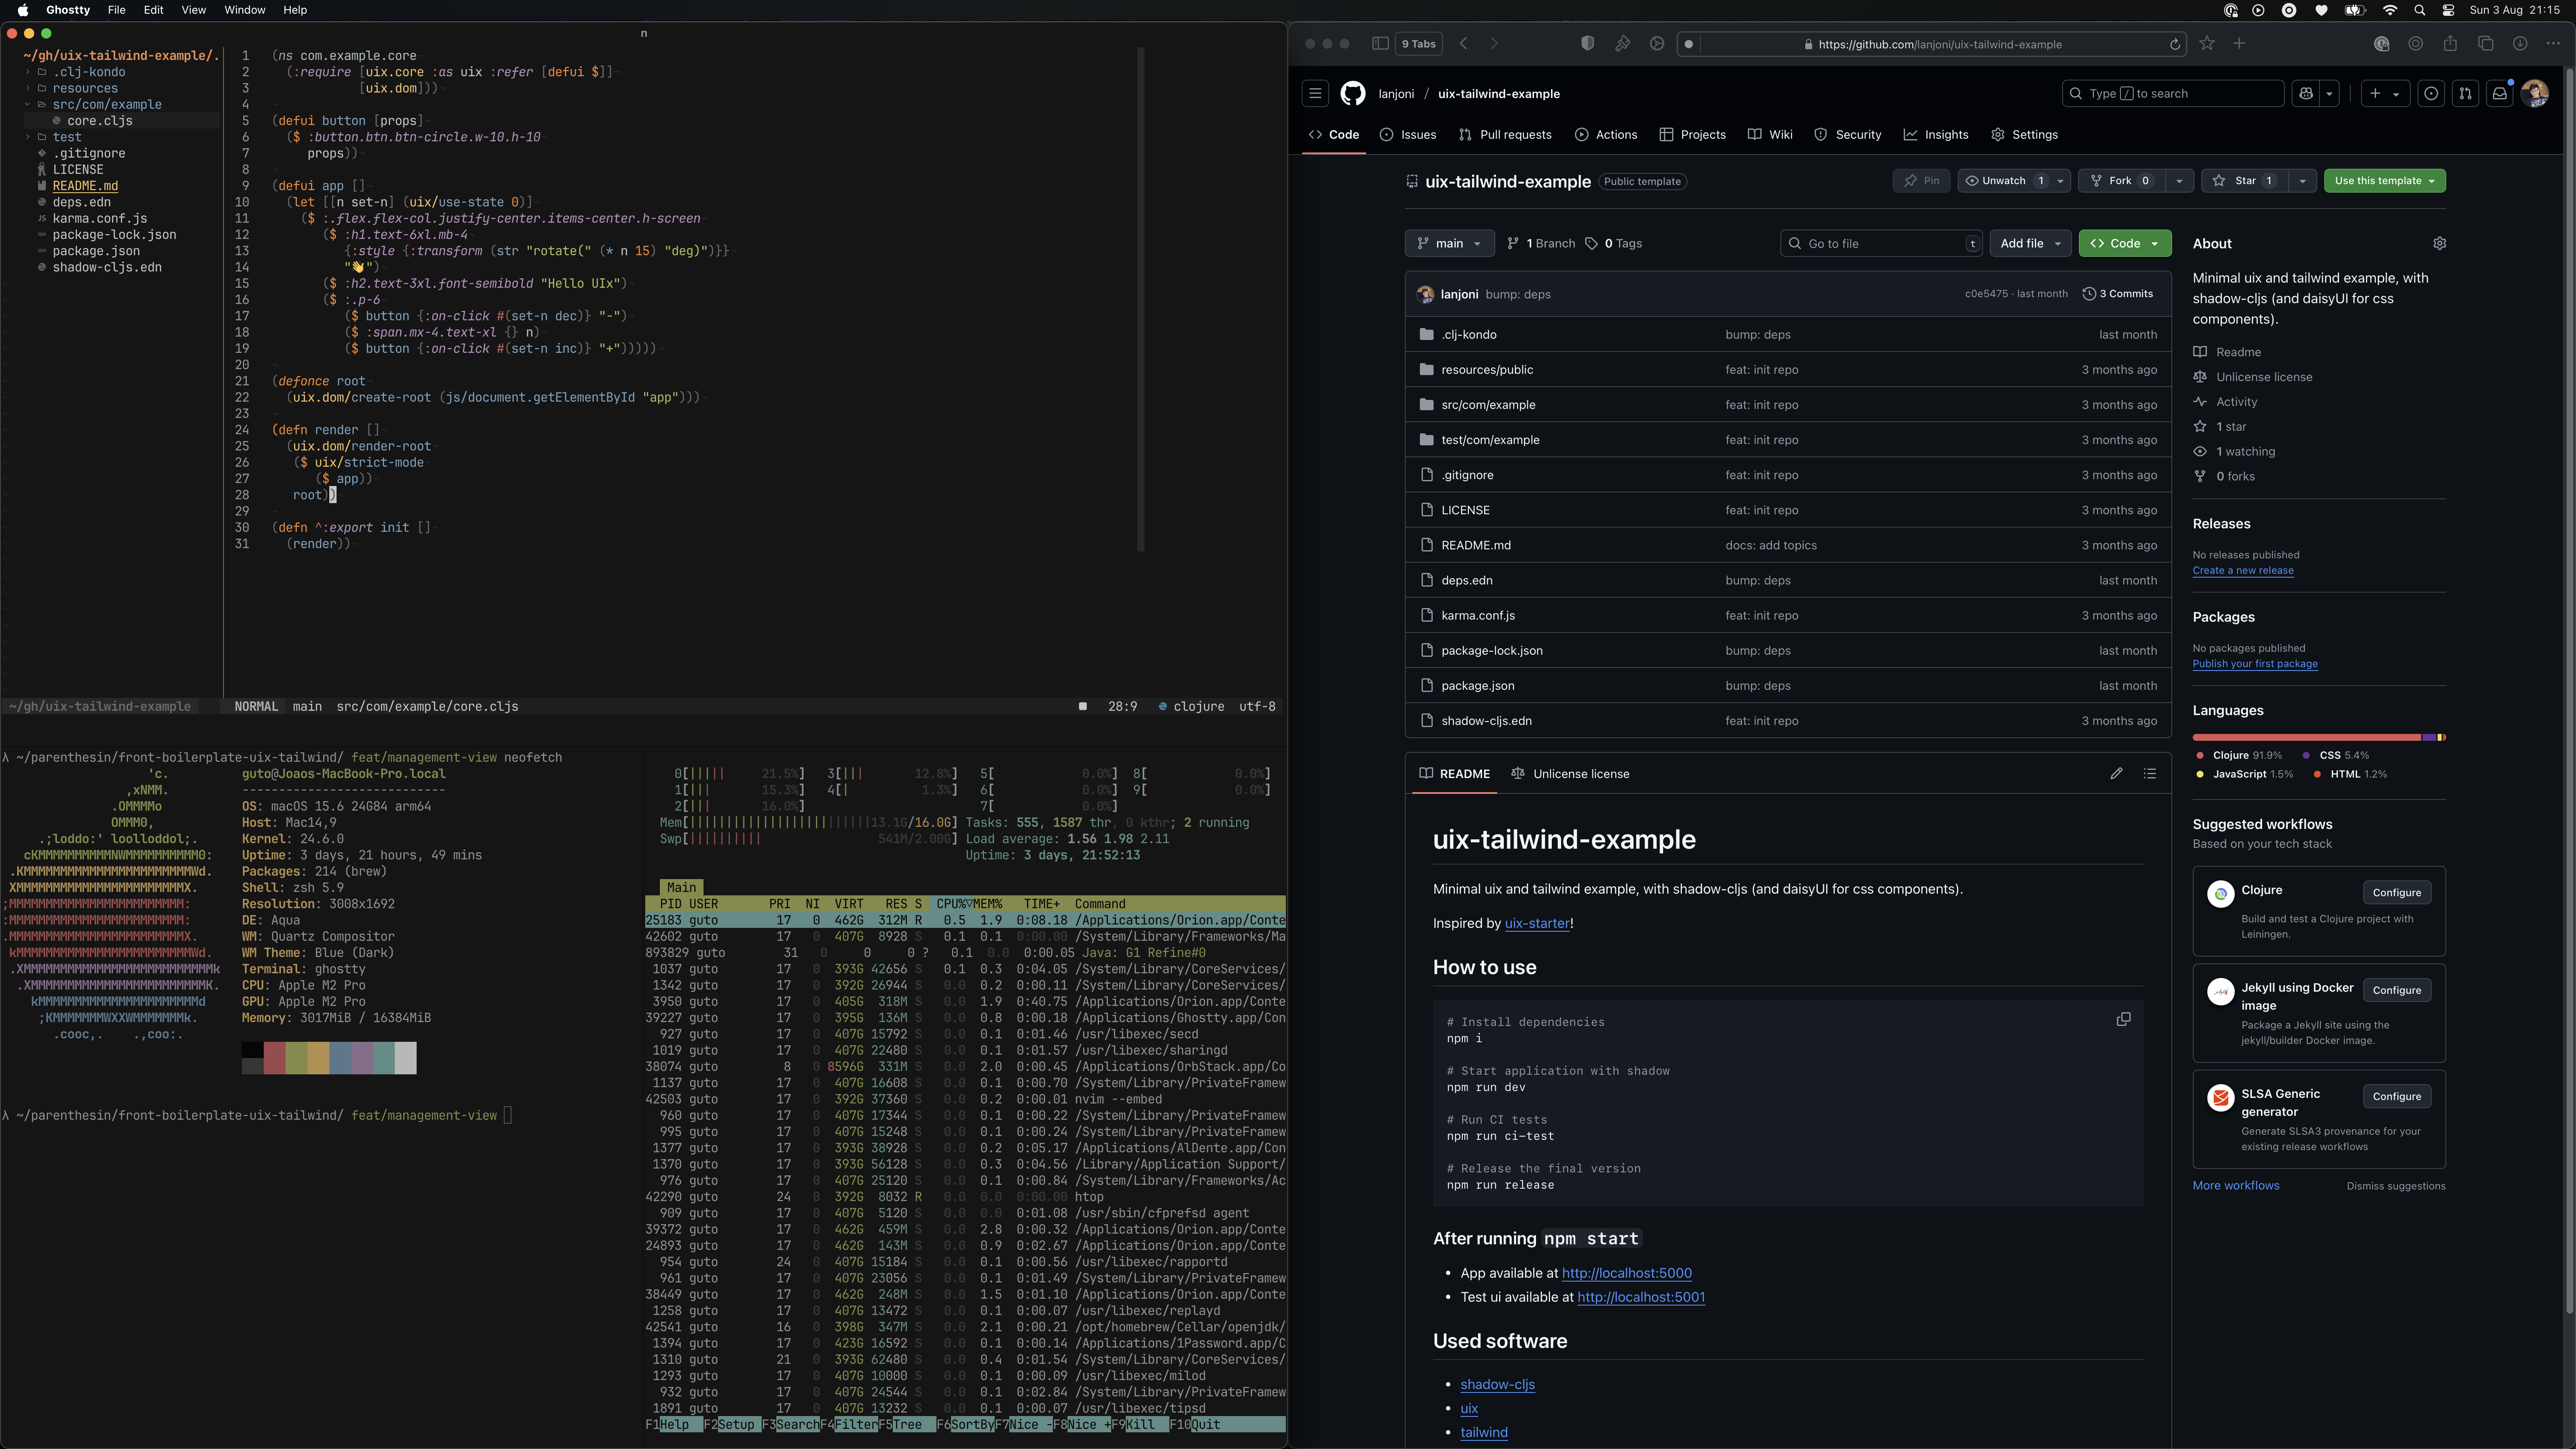The height and width of the screenshot is (1449, 2576).
Task: Switch to the Pull requests tab
Action: [x=1505, y=135]
